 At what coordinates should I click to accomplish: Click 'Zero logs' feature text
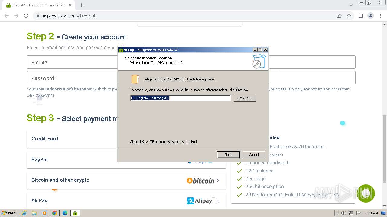point(255,179)
